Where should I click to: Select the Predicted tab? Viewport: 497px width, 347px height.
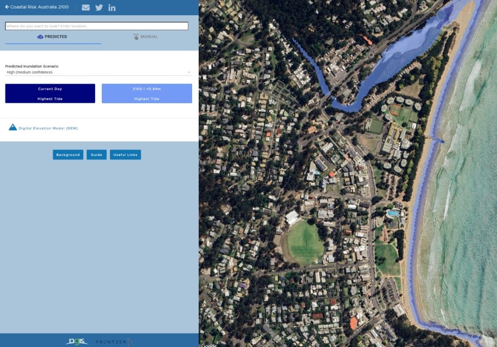[56, 37]
